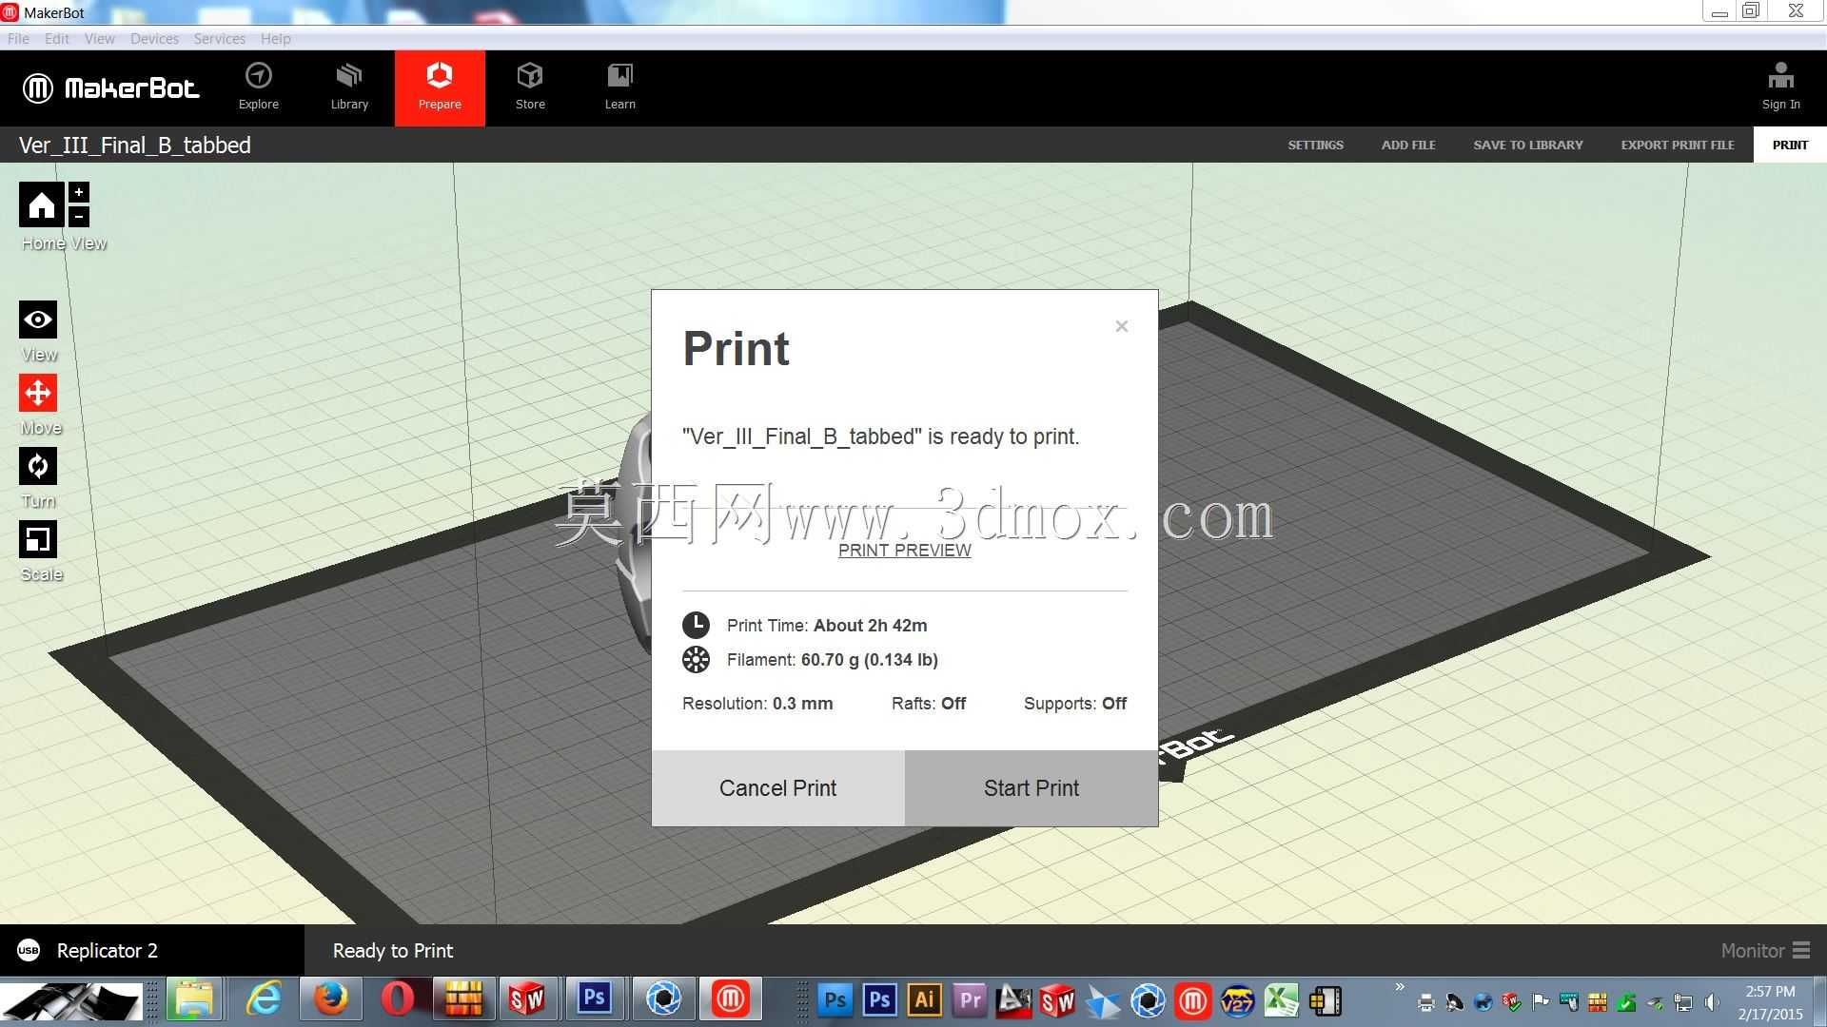The image size is (1827, 1027).
Task: Open Opera browser from taskbar
Action: [x=398, y=1000]
